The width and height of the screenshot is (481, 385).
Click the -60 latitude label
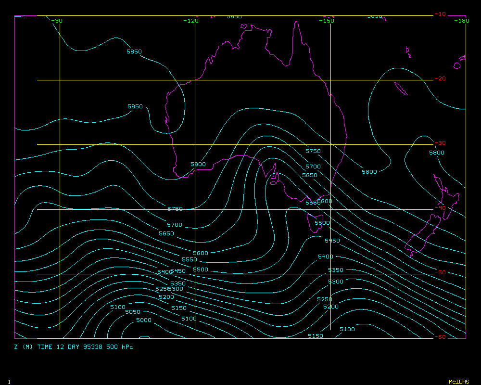click(x=440, y=337)
